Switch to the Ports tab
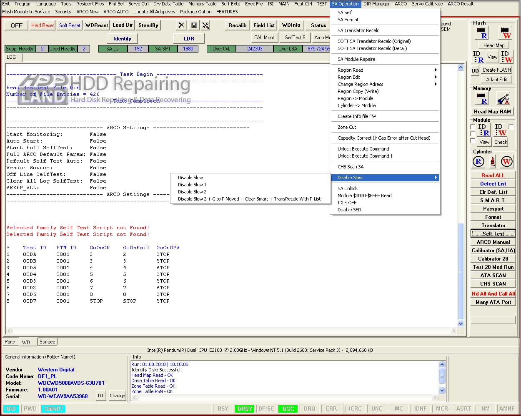The width and height of the screenshot is (521, 416). pyautogui.click(x=10, y=342)
